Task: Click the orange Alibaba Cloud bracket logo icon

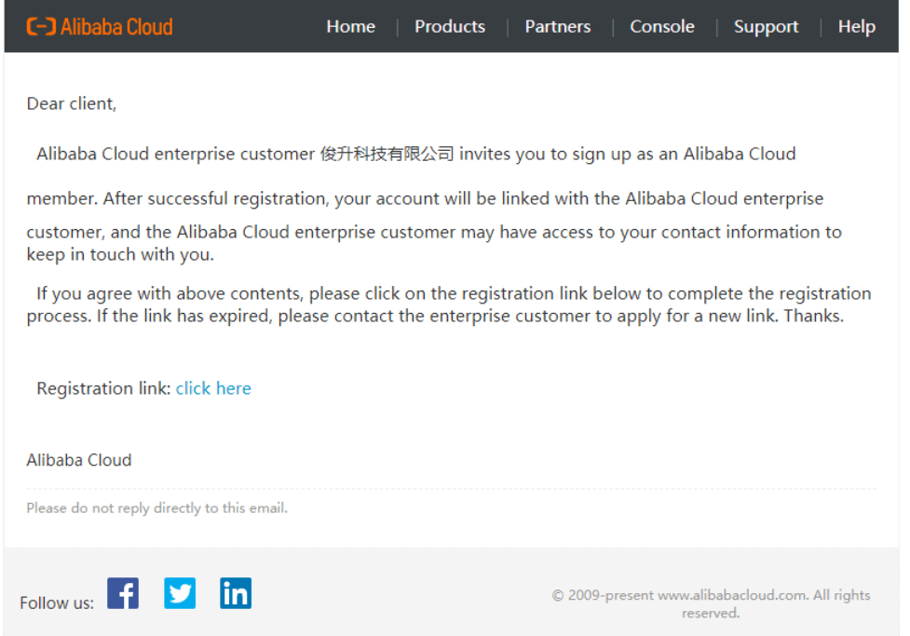Action: pyautogui.click(x=41, y=27)
